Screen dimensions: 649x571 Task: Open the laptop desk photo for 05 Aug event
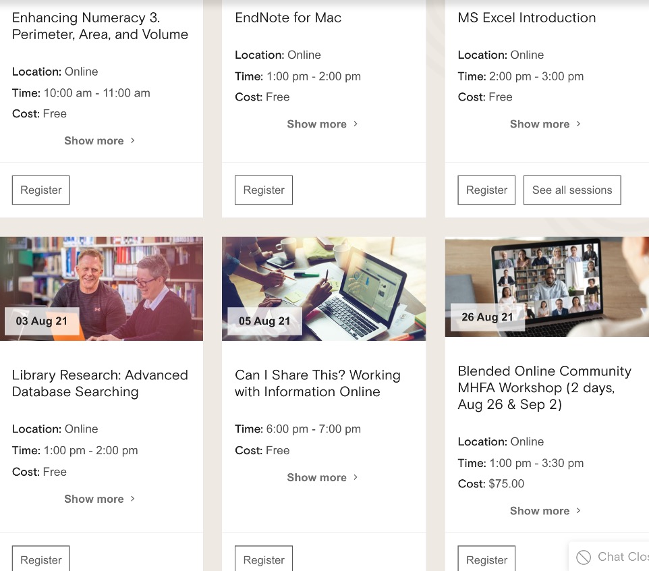pos(324,289)
